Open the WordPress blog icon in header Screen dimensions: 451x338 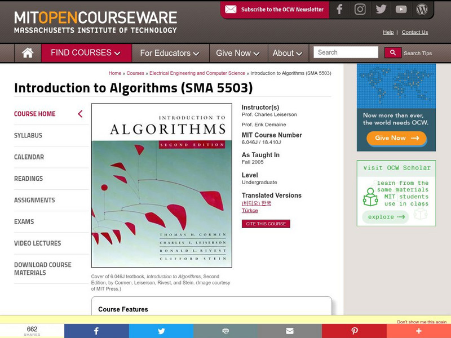422,9
